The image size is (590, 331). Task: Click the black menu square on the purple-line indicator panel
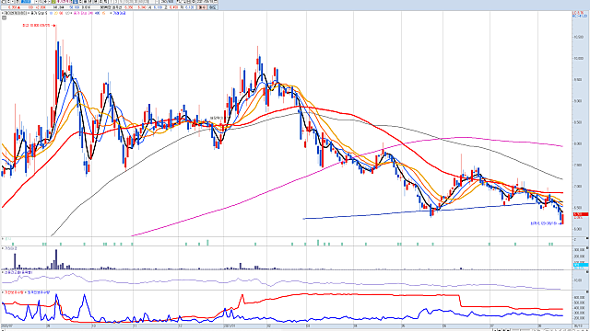click(x=587, y=272)
